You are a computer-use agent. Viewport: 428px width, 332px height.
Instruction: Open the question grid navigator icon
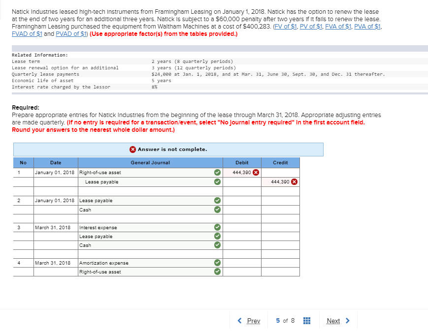click(307, 321)
